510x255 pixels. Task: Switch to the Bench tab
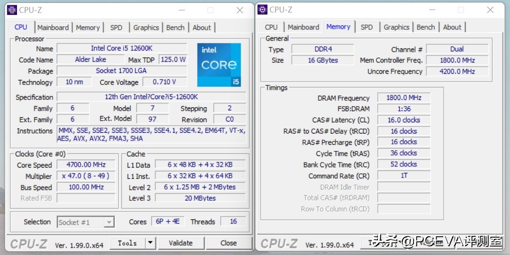pyautogui.click(x=176, y=27)
